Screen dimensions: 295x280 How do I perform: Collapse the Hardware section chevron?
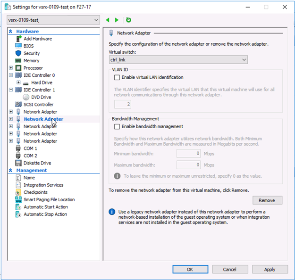pos(10,31)
